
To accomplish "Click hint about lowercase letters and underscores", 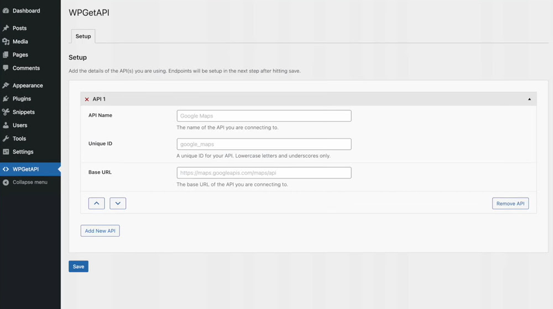I will click(x=254, y=156).
